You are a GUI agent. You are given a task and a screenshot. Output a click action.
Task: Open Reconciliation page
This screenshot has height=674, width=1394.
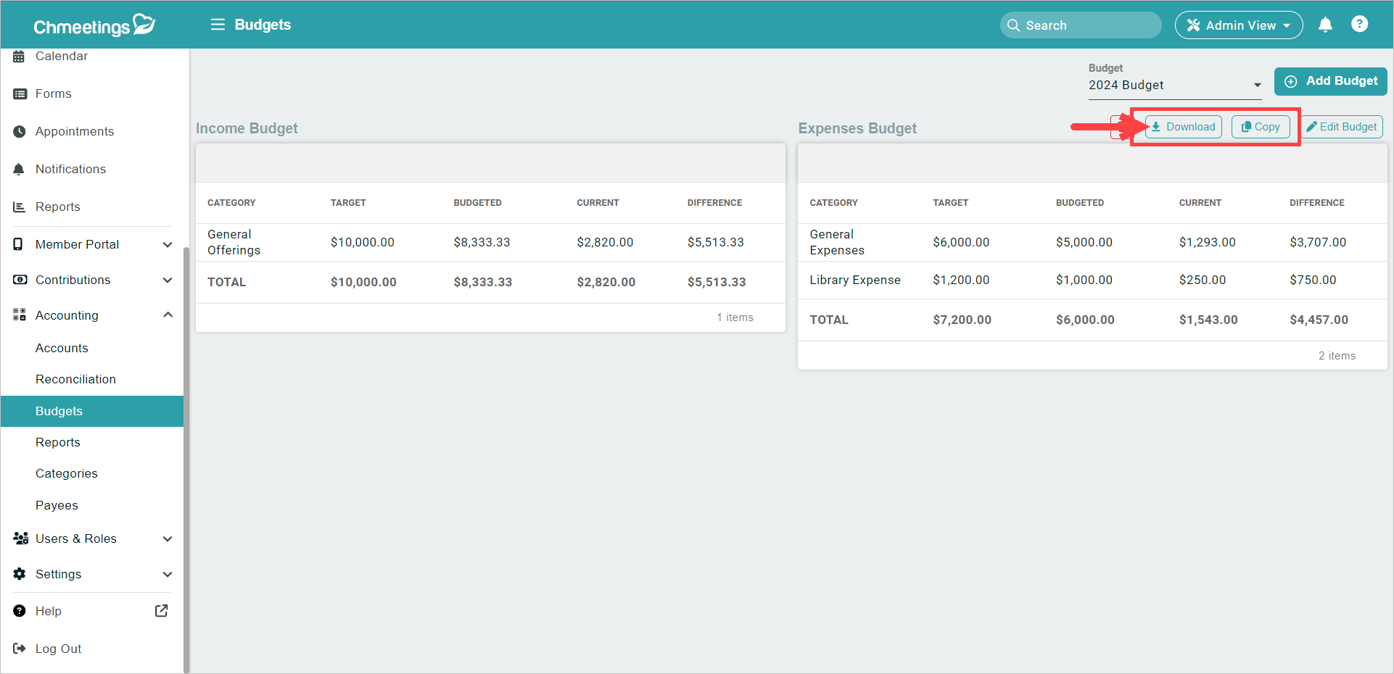(75, 379)
